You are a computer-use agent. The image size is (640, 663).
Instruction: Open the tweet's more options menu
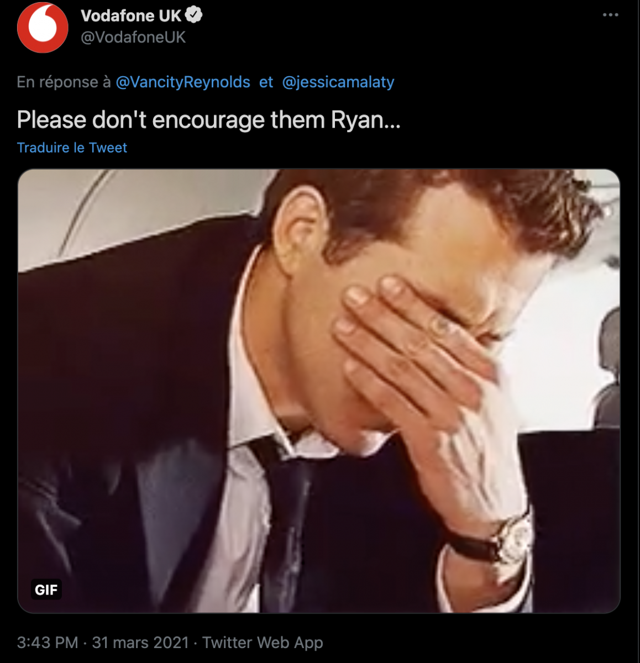click(x=610, y=15)
